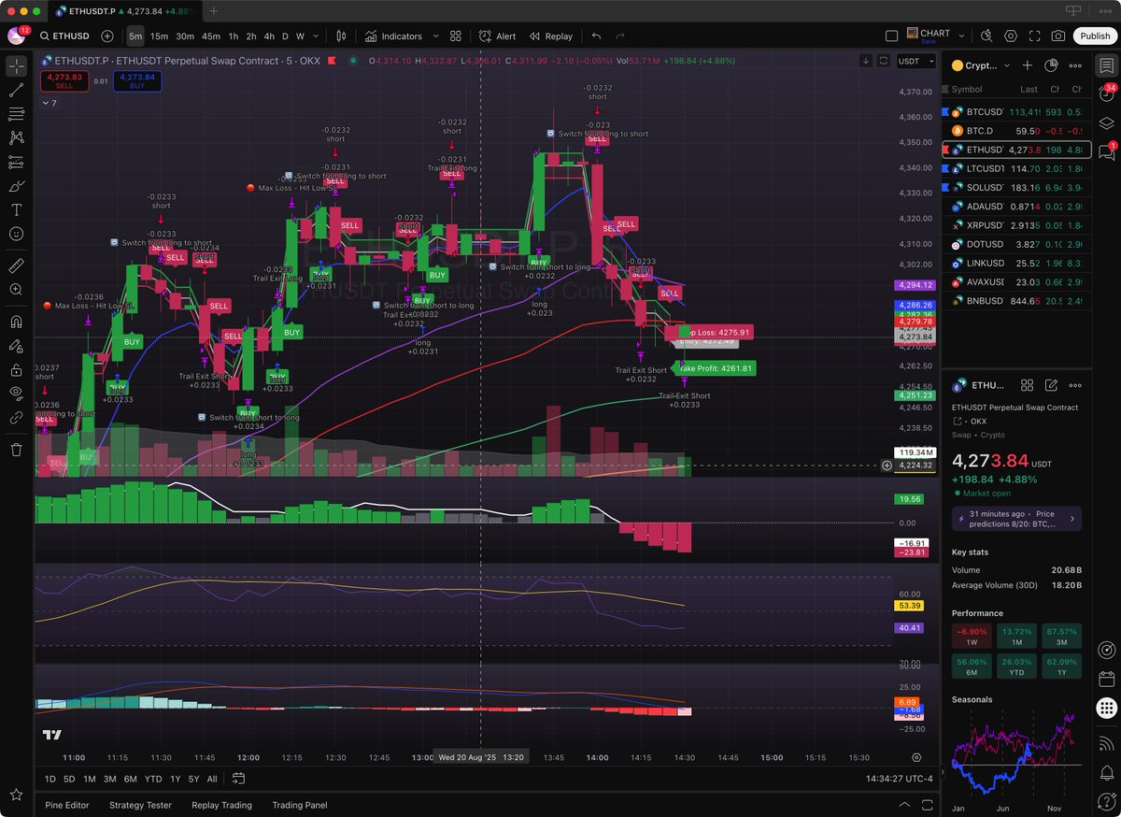Select the 4h timeframe

coord(269,36)
